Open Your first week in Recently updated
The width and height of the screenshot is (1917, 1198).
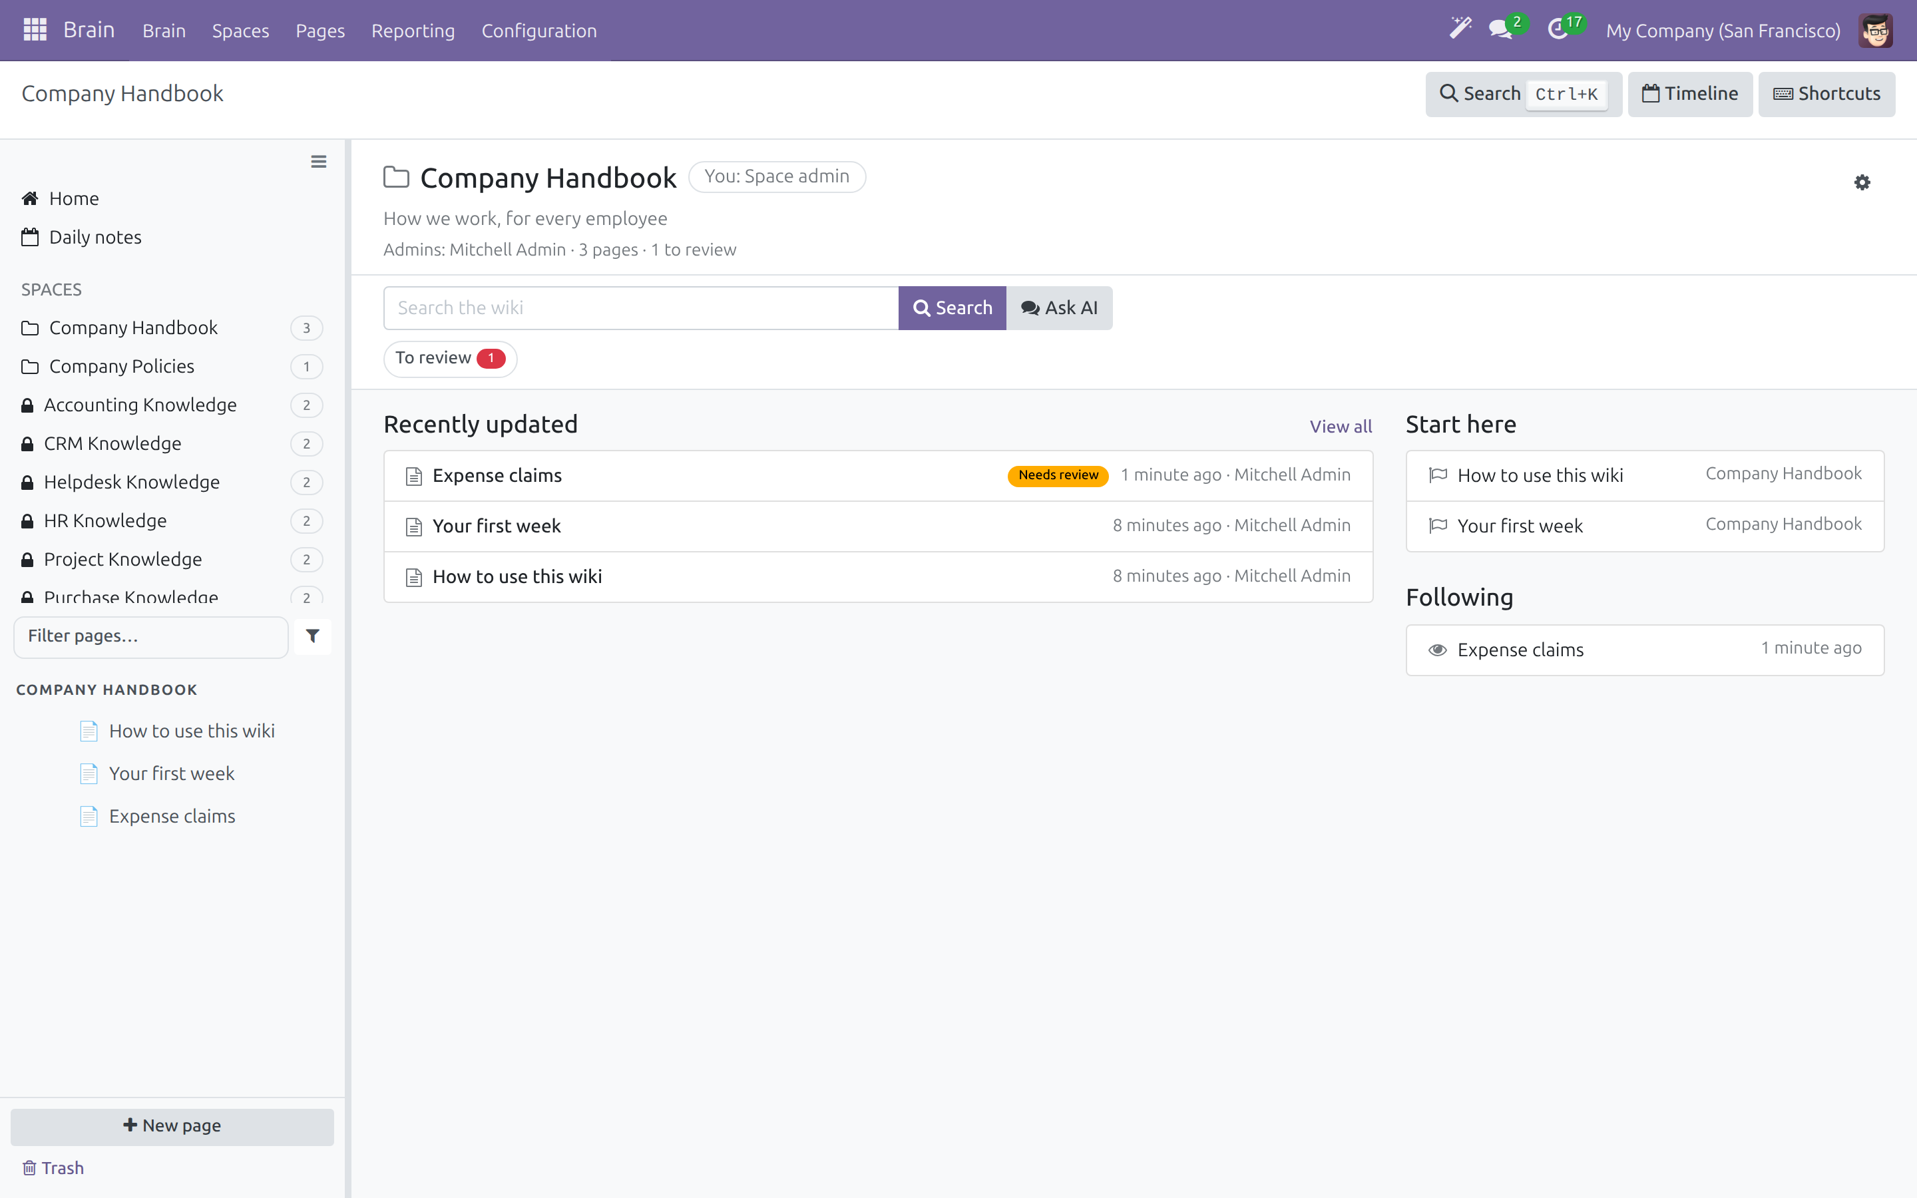click(x=878, y=526)
